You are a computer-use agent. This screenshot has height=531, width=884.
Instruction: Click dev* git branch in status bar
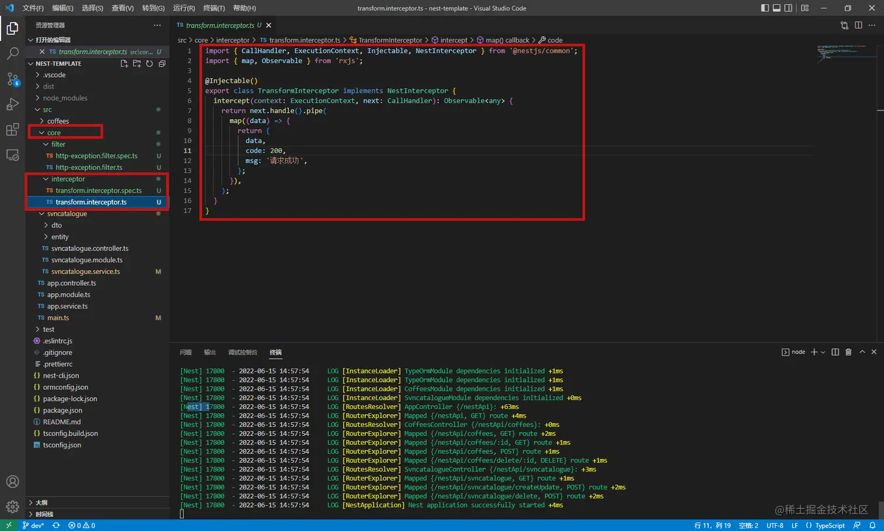pyautogui.click(x=33, y=525)
